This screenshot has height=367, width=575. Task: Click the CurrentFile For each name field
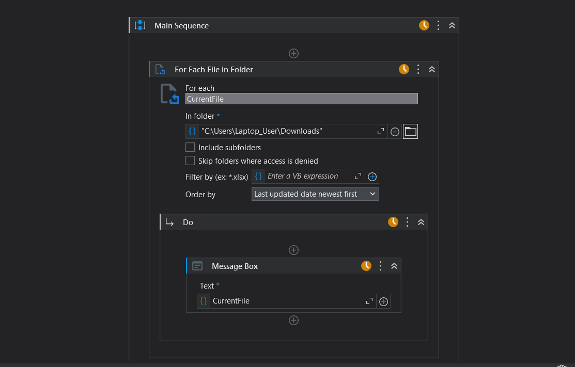(301, 99)
